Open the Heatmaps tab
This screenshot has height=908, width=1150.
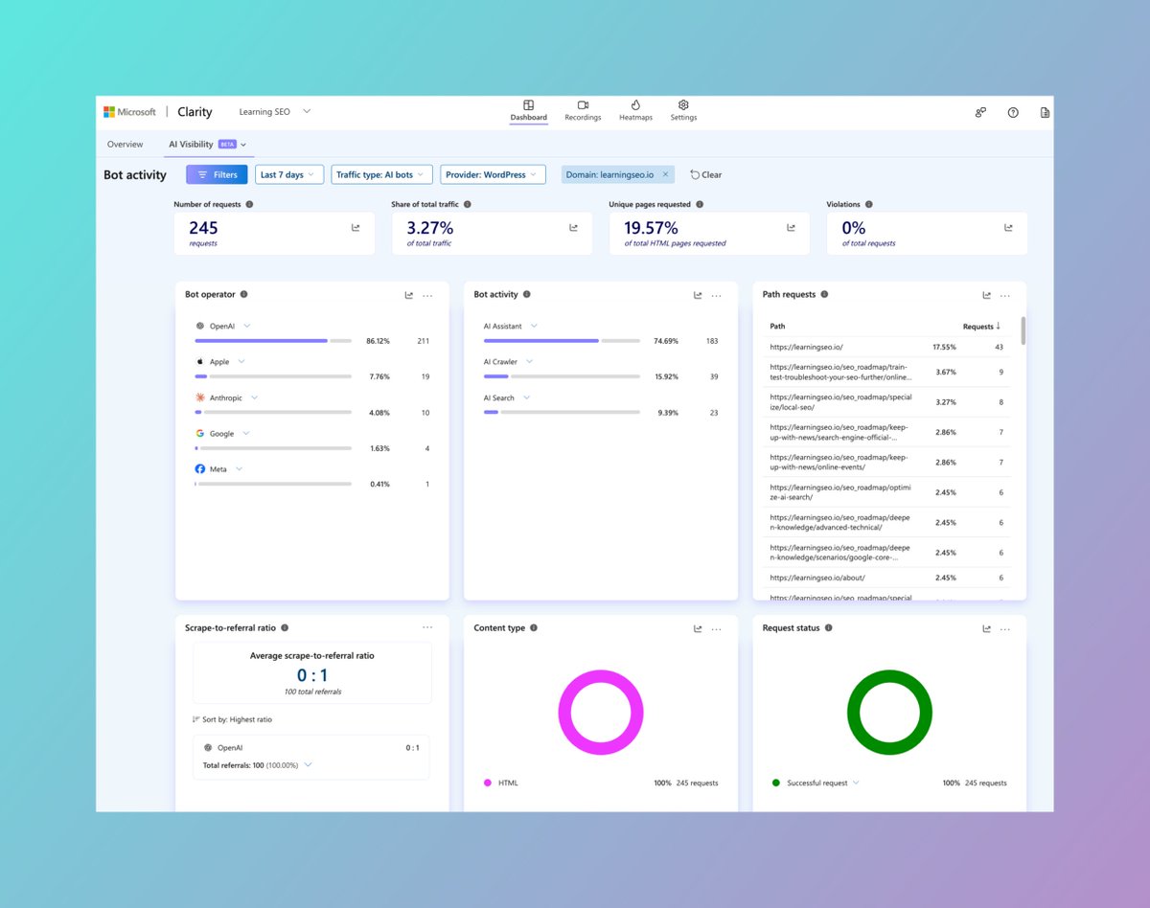click(x=635, y=111)
